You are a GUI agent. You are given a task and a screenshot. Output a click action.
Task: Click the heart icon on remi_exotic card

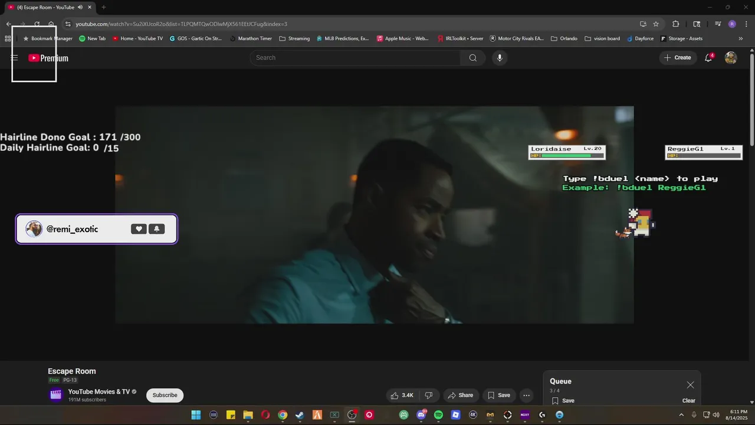coord(139,229)
